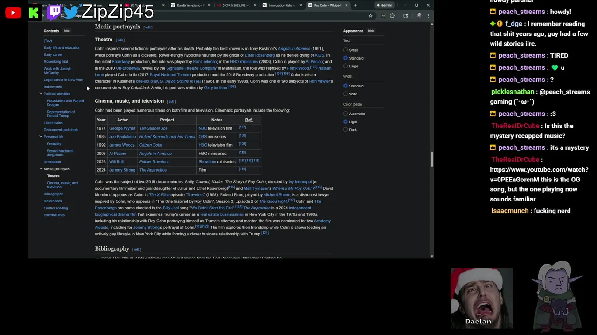
Task: Bookmark this page with the star icon
Action: coord(370,16)
